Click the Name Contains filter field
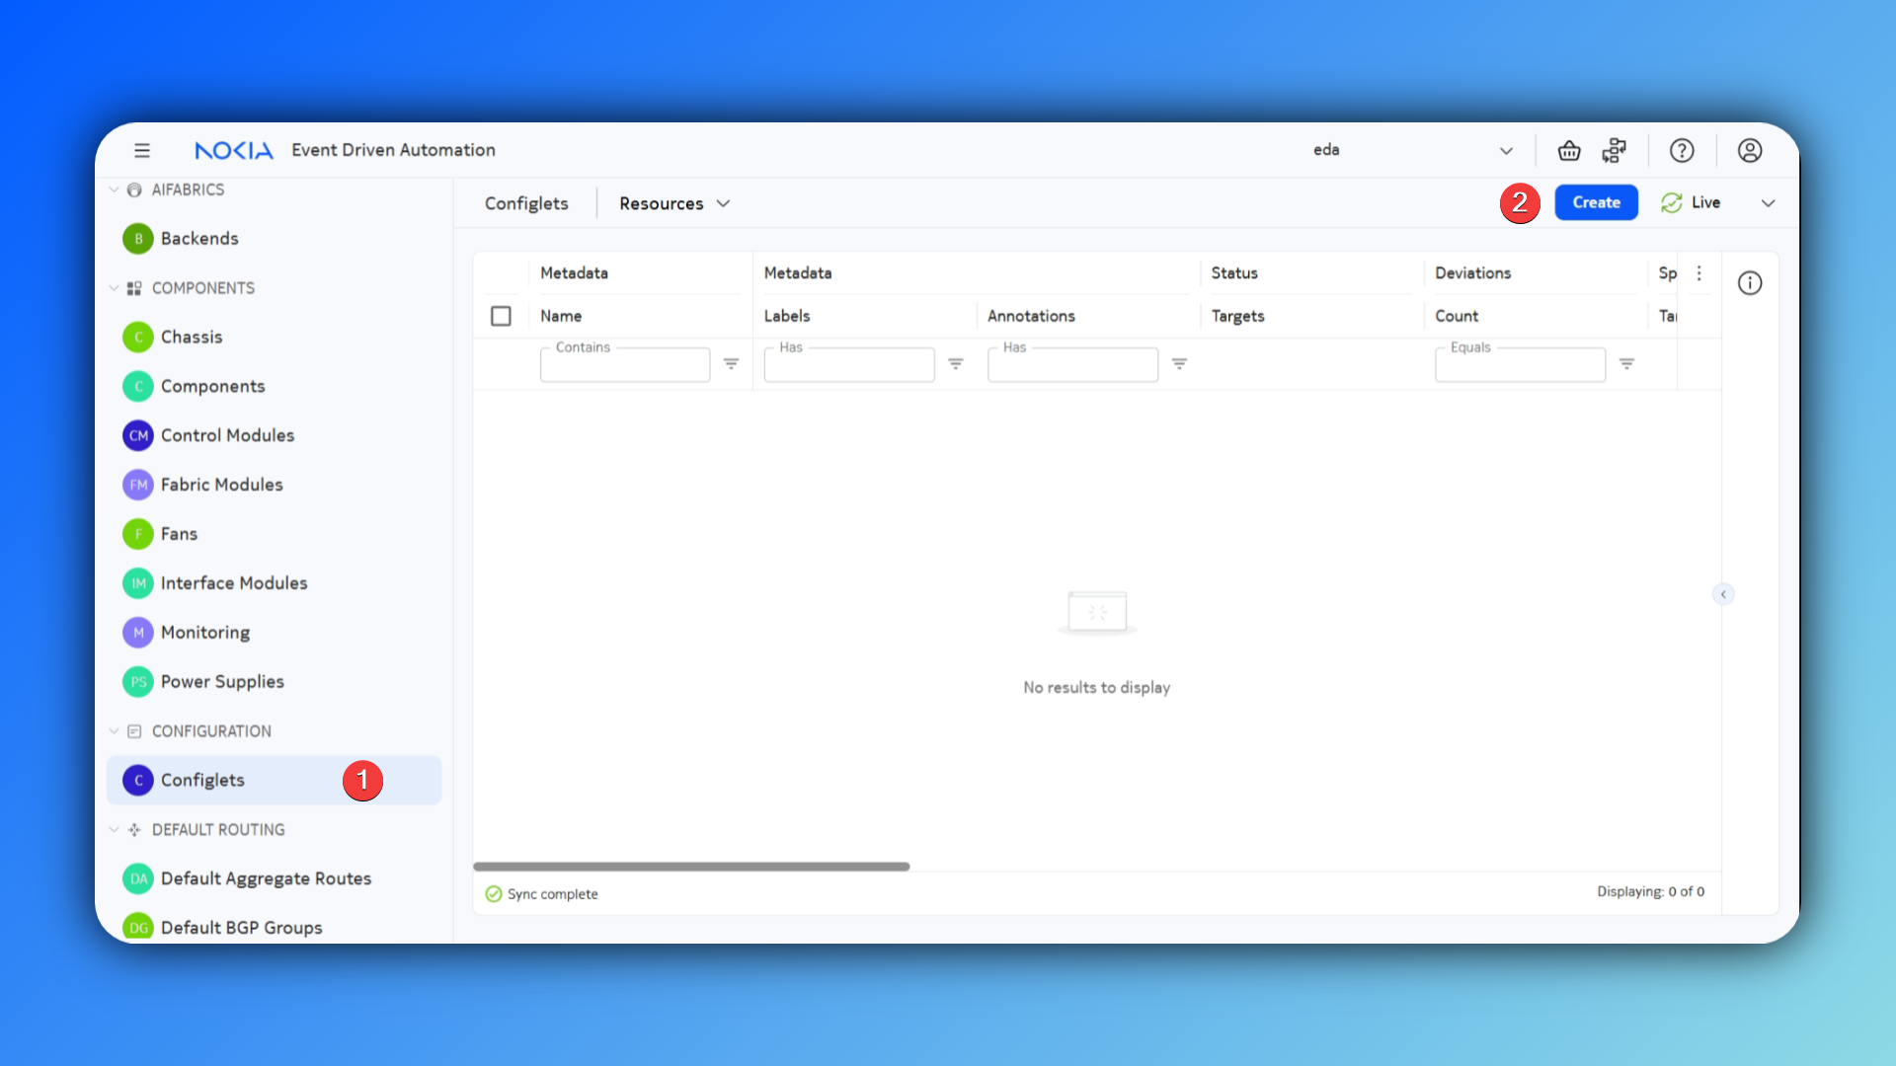Image resolution: width=1896 pixels, height=1066 pixels. click(x=624, y=366)
